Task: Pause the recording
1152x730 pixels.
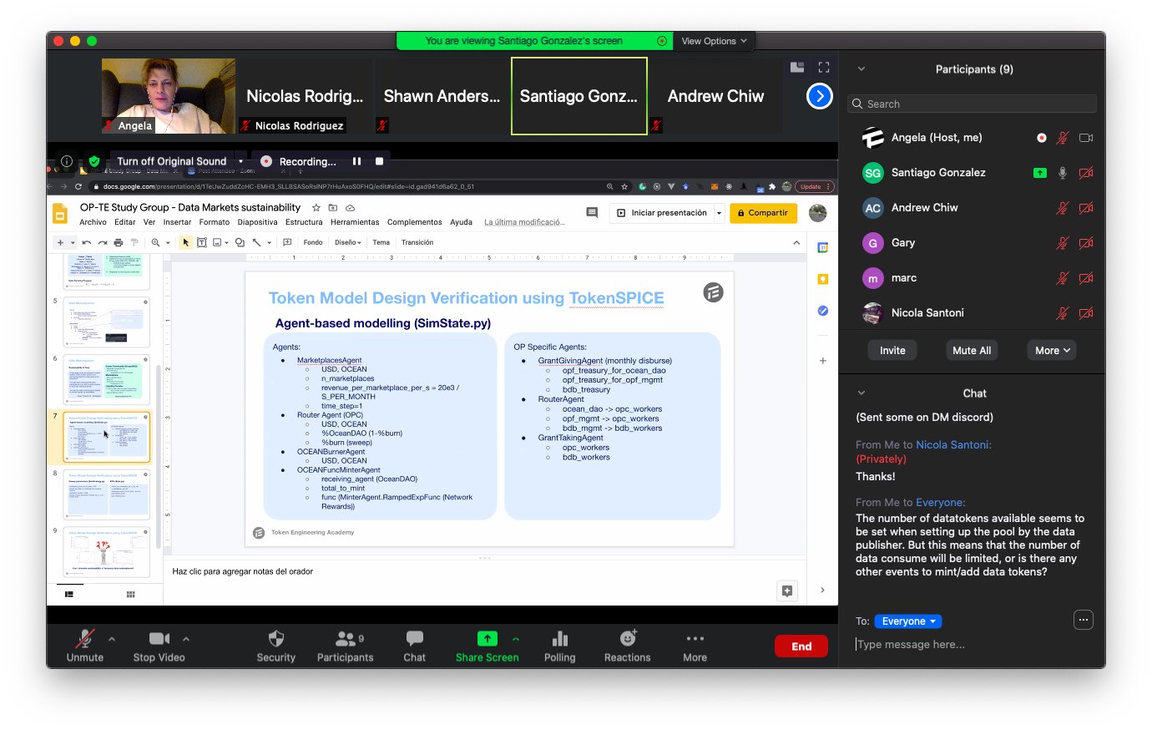Action: tap(356, 161)
